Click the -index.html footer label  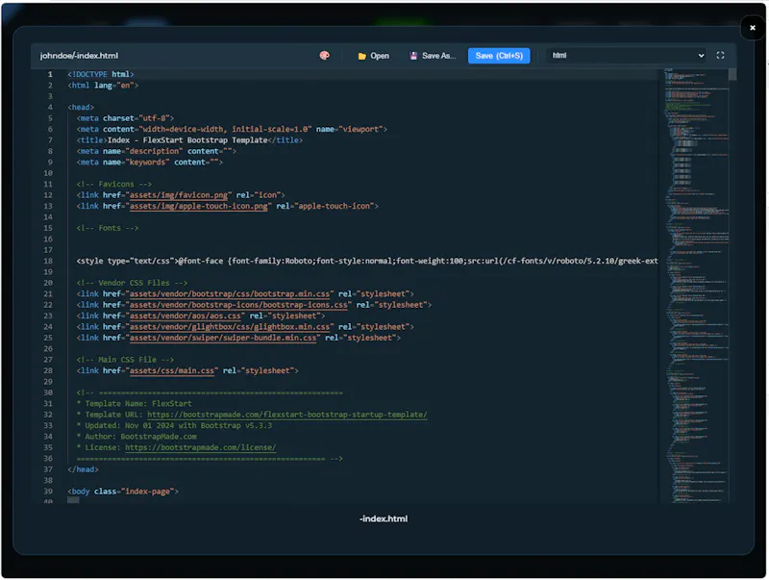[x=384, y=519]
